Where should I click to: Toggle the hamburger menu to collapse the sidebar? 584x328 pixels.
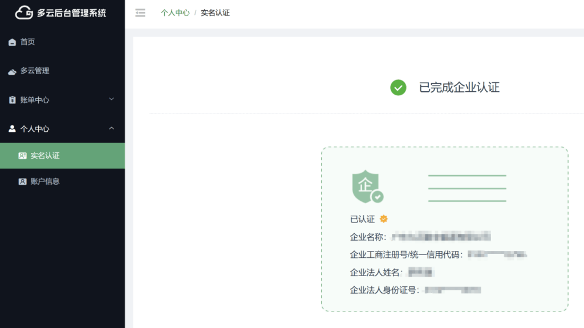point(140,13)
